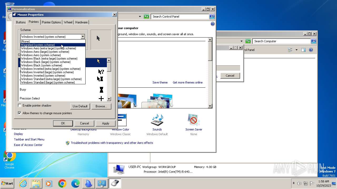Click the green refresh icon in Personalization

coord(146,17)
